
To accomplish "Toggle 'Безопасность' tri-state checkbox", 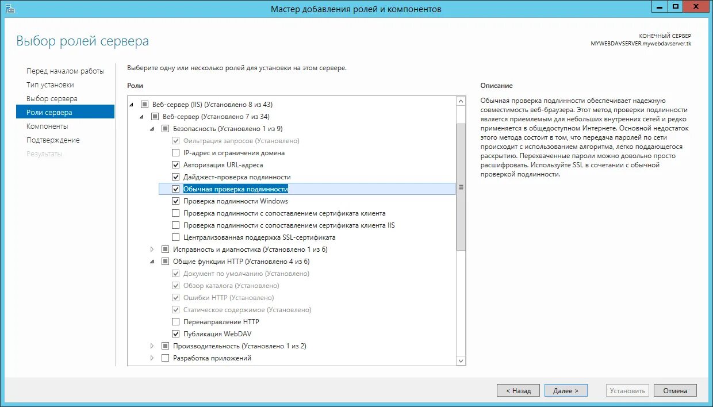I will coord(166,129).
